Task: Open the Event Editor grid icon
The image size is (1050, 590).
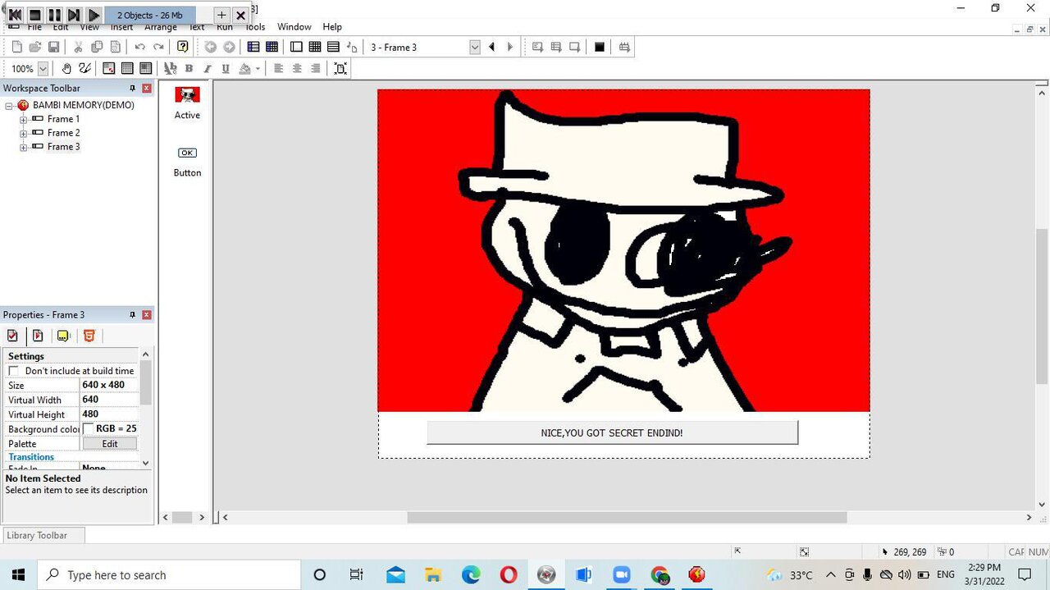Action: [315, 48]
